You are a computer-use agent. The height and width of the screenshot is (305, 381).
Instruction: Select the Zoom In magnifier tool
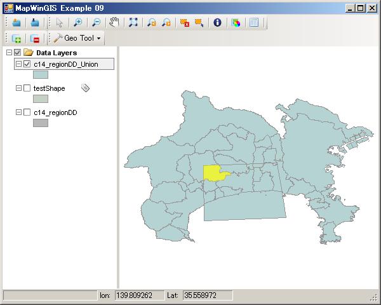click(77, 22)
